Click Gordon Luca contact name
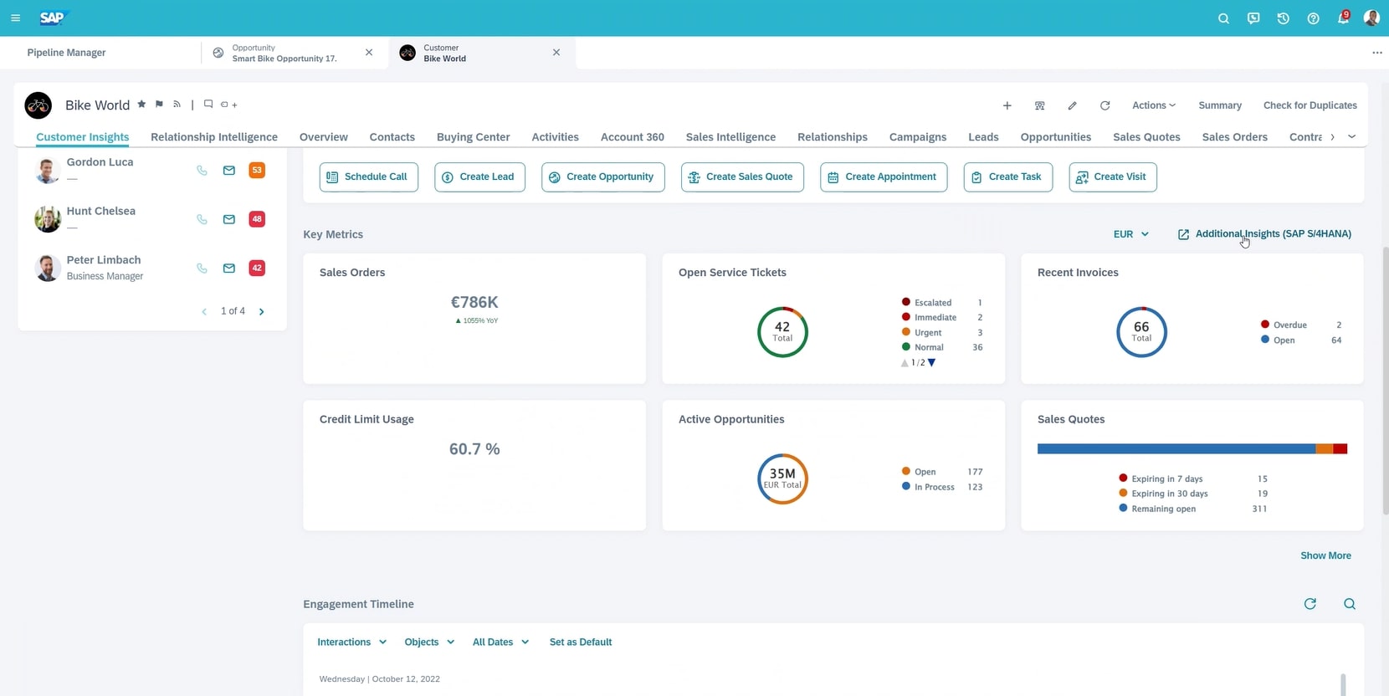The image size is (1389, 696). tap(100, 162)
